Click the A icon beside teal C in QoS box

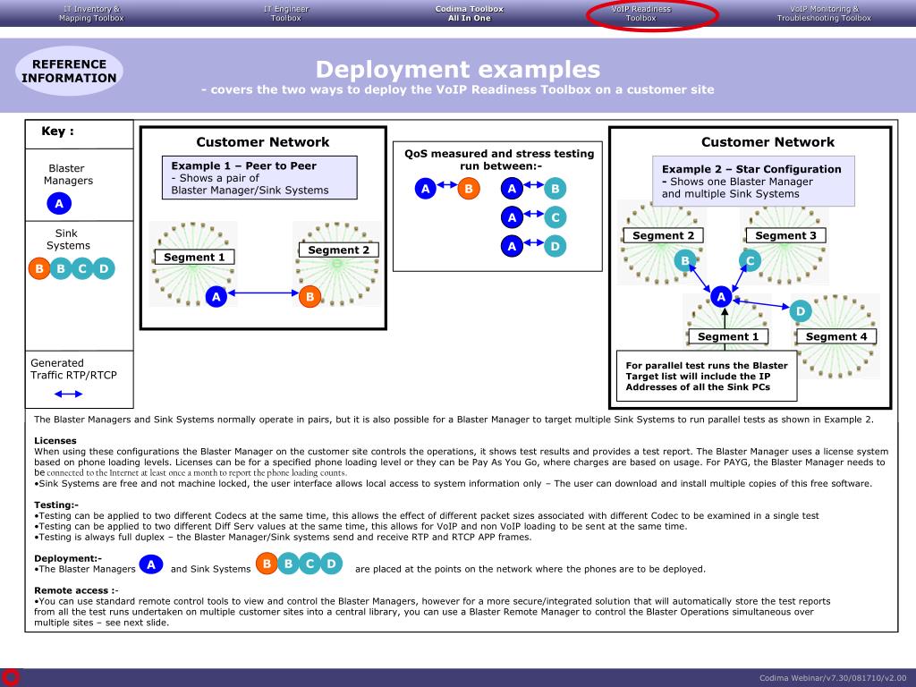click(x=512, y=217)
